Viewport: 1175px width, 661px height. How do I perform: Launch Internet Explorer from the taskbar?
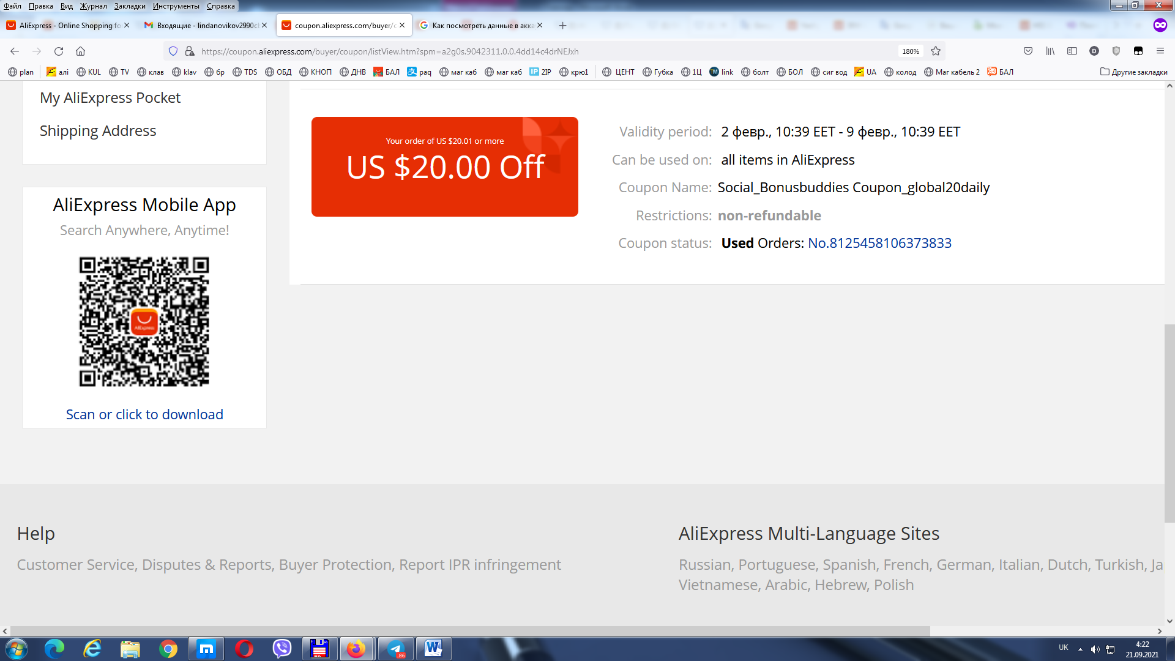pos(92,649)
